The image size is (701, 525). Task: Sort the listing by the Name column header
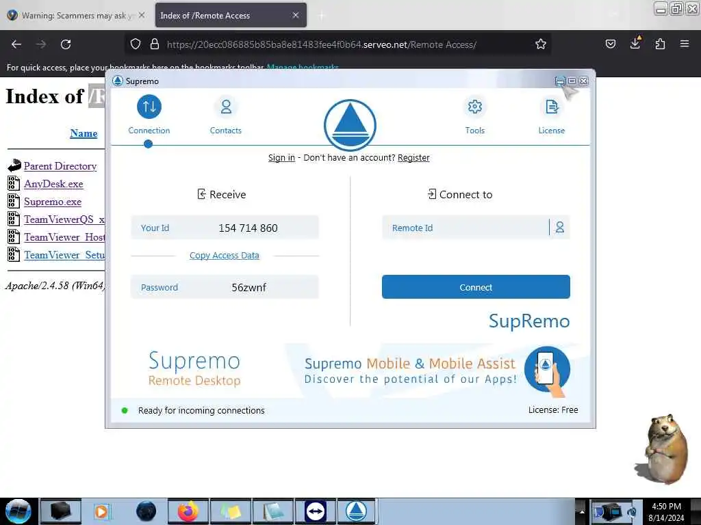pyautogui.click(x=84, y=133)
